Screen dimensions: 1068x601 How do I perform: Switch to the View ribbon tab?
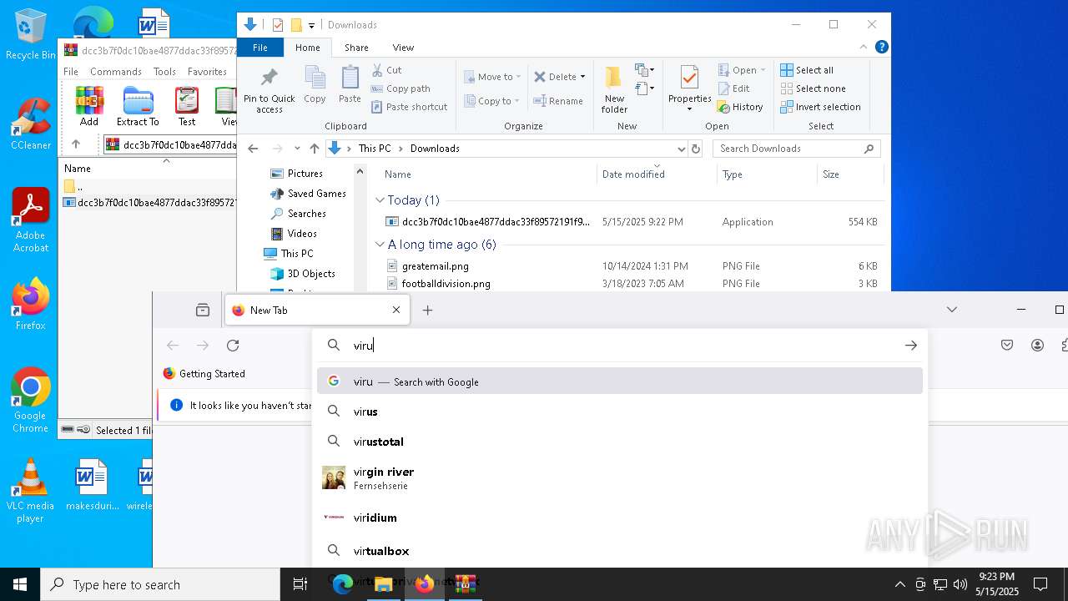point(403,48)
